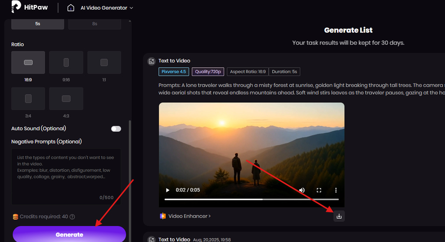Select 16:9 aspect ratio
Screen dimensions: 445x242
coord(28,62)
